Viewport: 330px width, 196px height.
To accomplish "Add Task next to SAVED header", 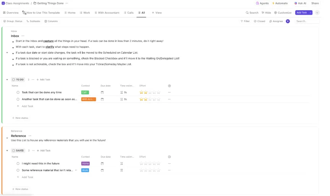I will (44, 151).
